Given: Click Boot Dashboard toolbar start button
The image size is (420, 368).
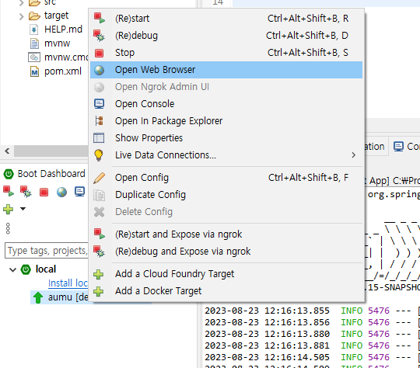Looking at the screenshot, I should coord(9,191).
